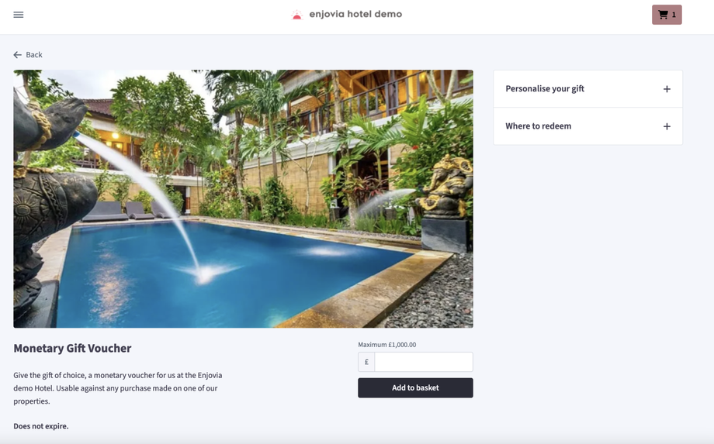
Task: Expand the Where to redeem section
Action: coord(587,126)
